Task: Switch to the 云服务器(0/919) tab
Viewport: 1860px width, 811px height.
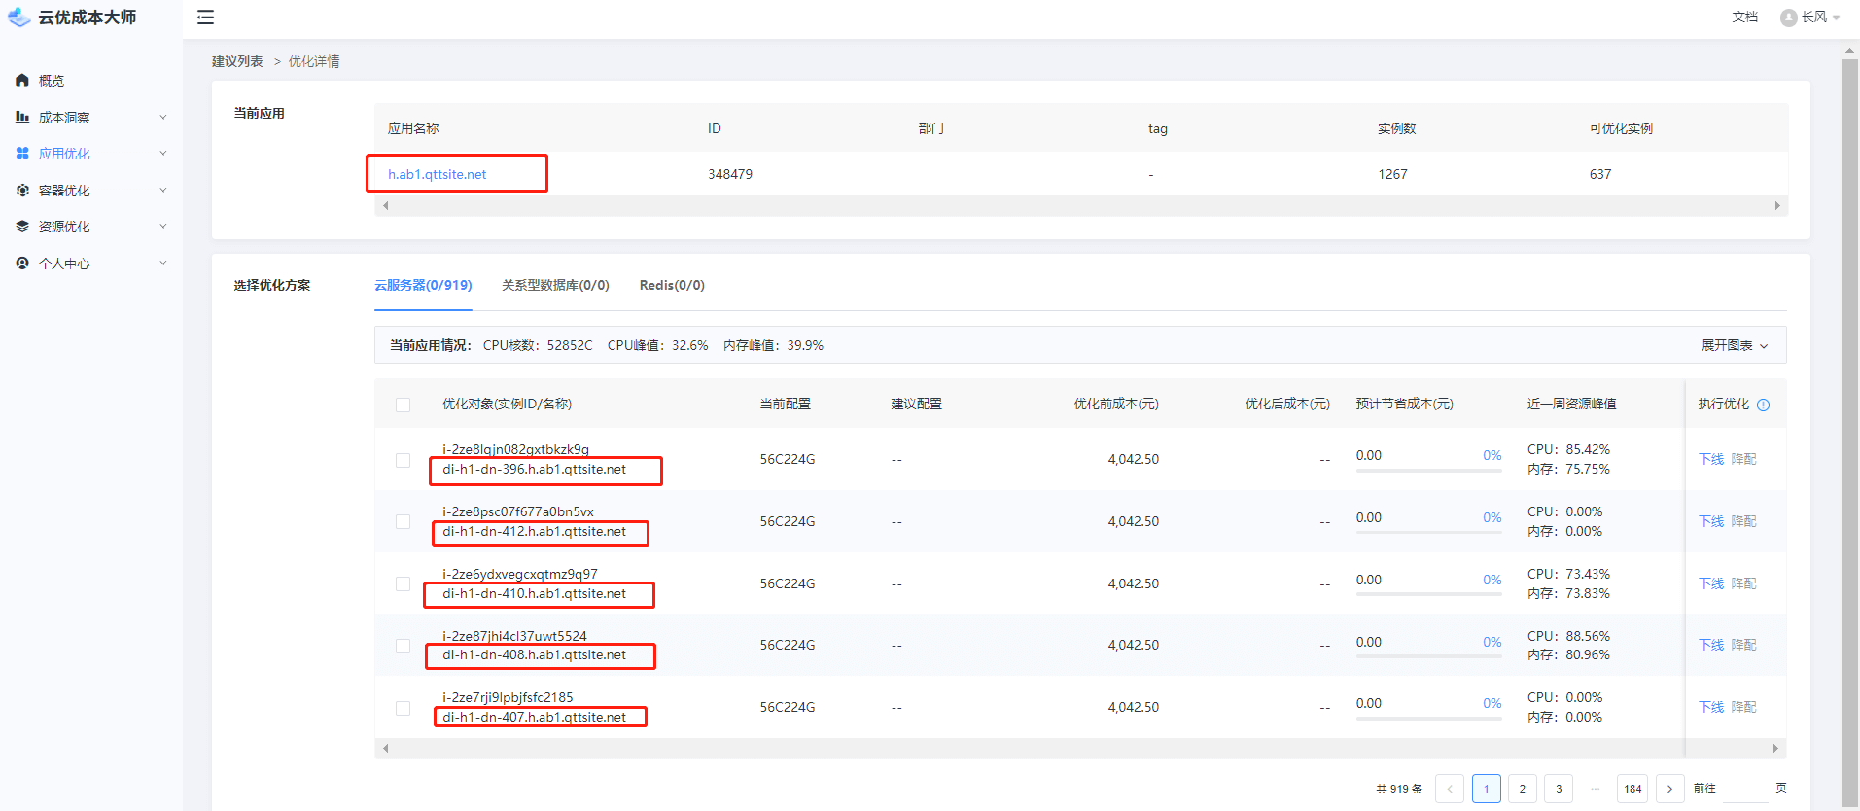Action: point(423,285)
